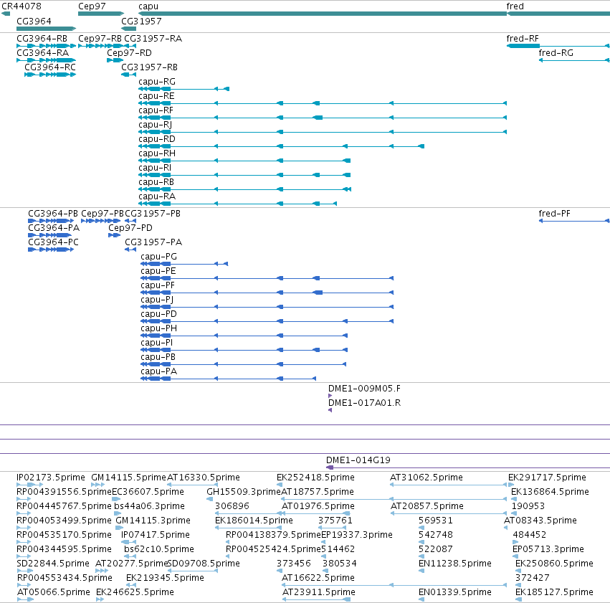Select protein CG3964-PA
Viewport: 610px width, 603px height.
(x=49, y=235)
